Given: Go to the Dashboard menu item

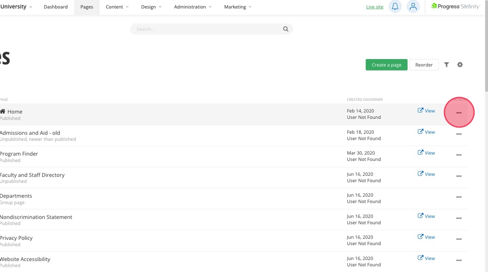Looking at the screenshot, I should click(x=56, y=7).
